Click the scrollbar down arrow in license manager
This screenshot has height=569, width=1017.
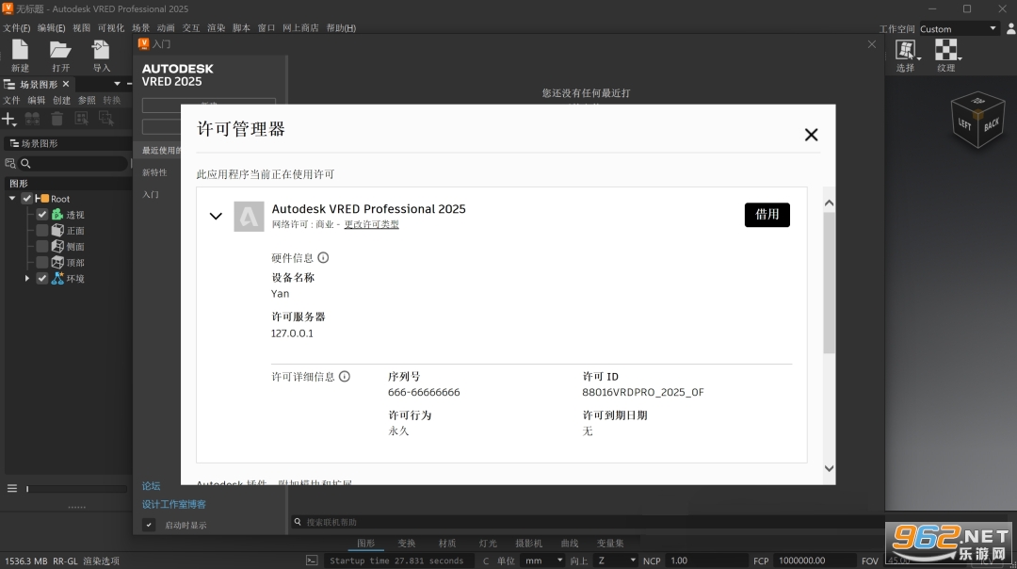point(829,468)
